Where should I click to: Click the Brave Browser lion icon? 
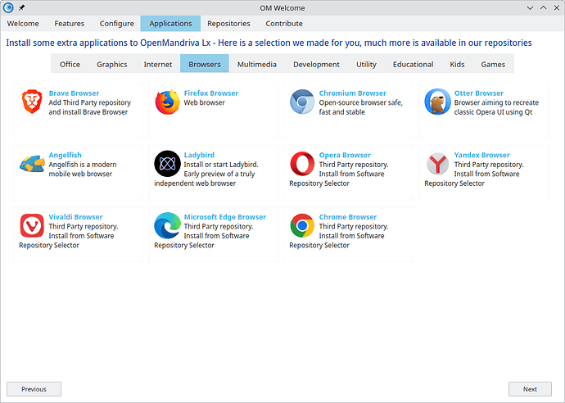pyautogui.click(x=32, y=102)
